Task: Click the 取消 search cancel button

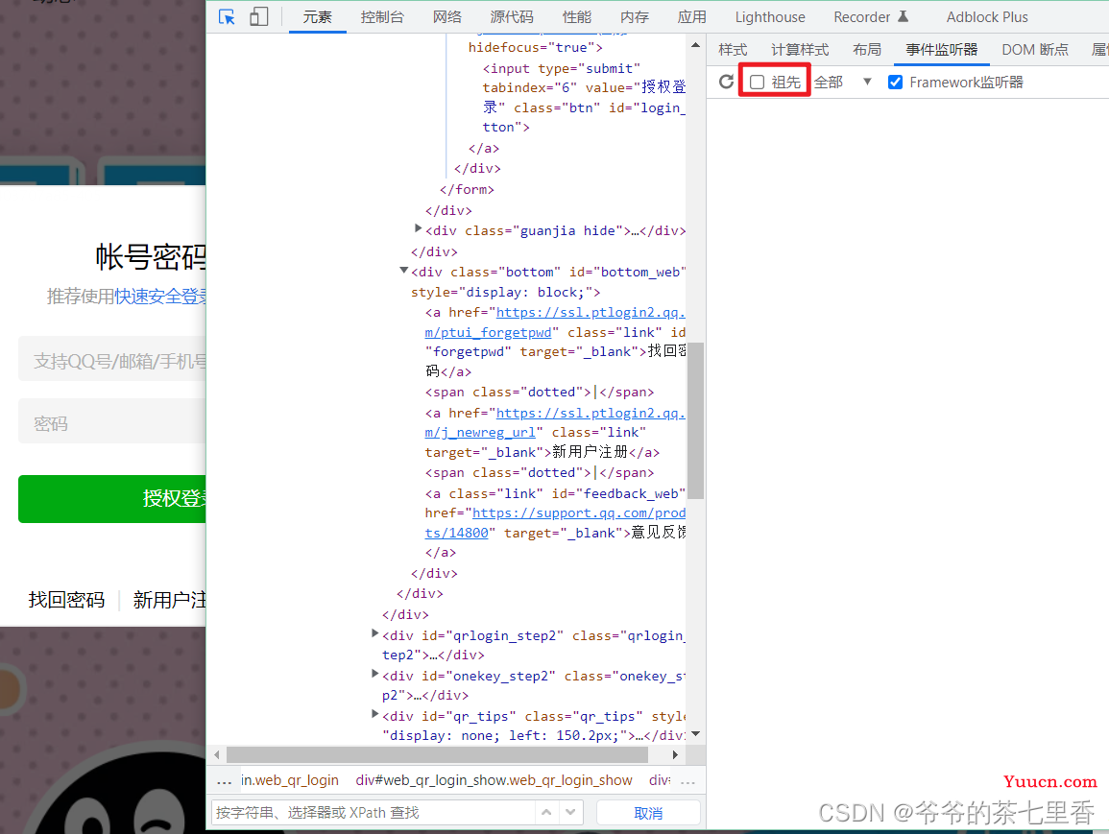Action: [648, 813]
